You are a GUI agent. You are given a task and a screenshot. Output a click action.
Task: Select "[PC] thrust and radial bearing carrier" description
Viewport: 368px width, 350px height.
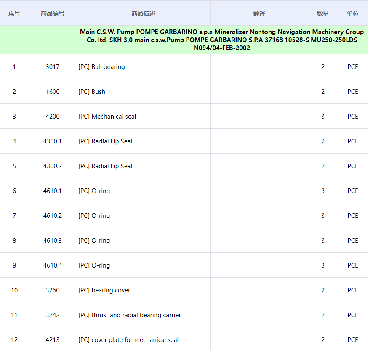130,316
